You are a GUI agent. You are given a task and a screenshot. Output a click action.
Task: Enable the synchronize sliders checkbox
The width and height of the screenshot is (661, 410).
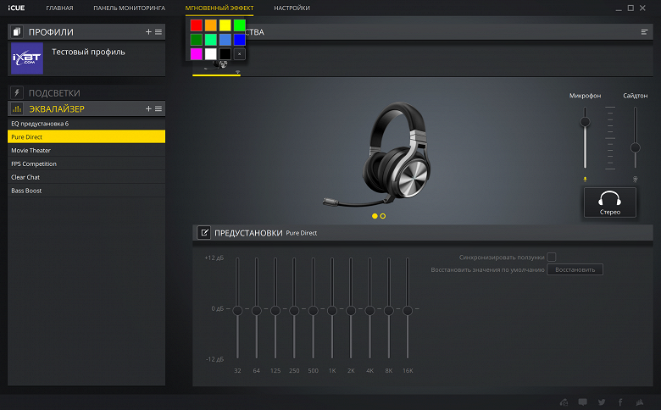point(552,257)
